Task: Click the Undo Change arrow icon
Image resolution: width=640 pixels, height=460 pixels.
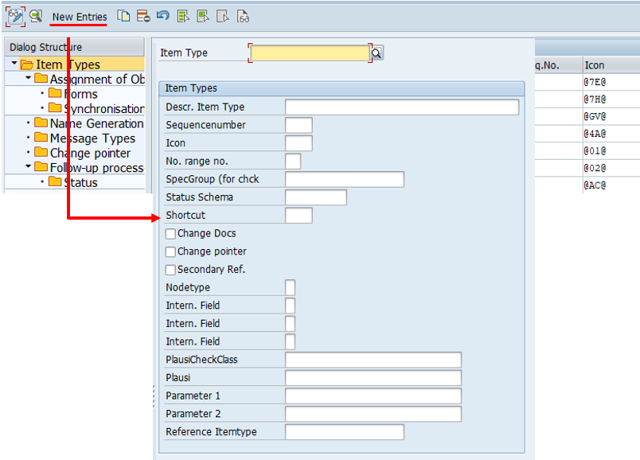Action: pyautogui.click(x=163, y=16)
